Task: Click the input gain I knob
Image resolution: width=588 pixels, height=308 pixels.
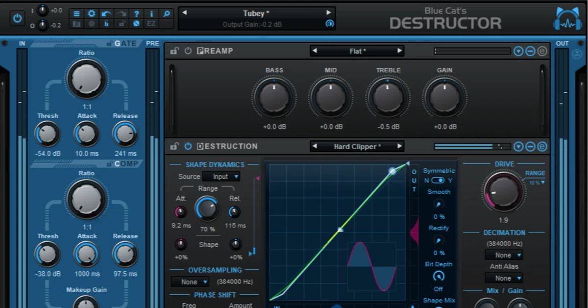Action: tap(43, 10)
